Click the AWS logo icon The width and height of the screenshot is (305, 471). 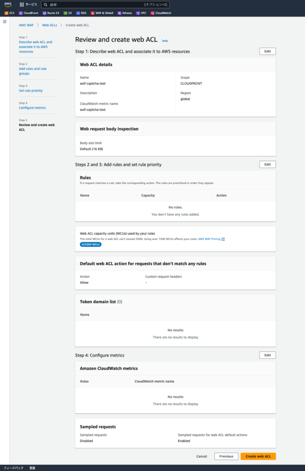click(x=8, y=4)
